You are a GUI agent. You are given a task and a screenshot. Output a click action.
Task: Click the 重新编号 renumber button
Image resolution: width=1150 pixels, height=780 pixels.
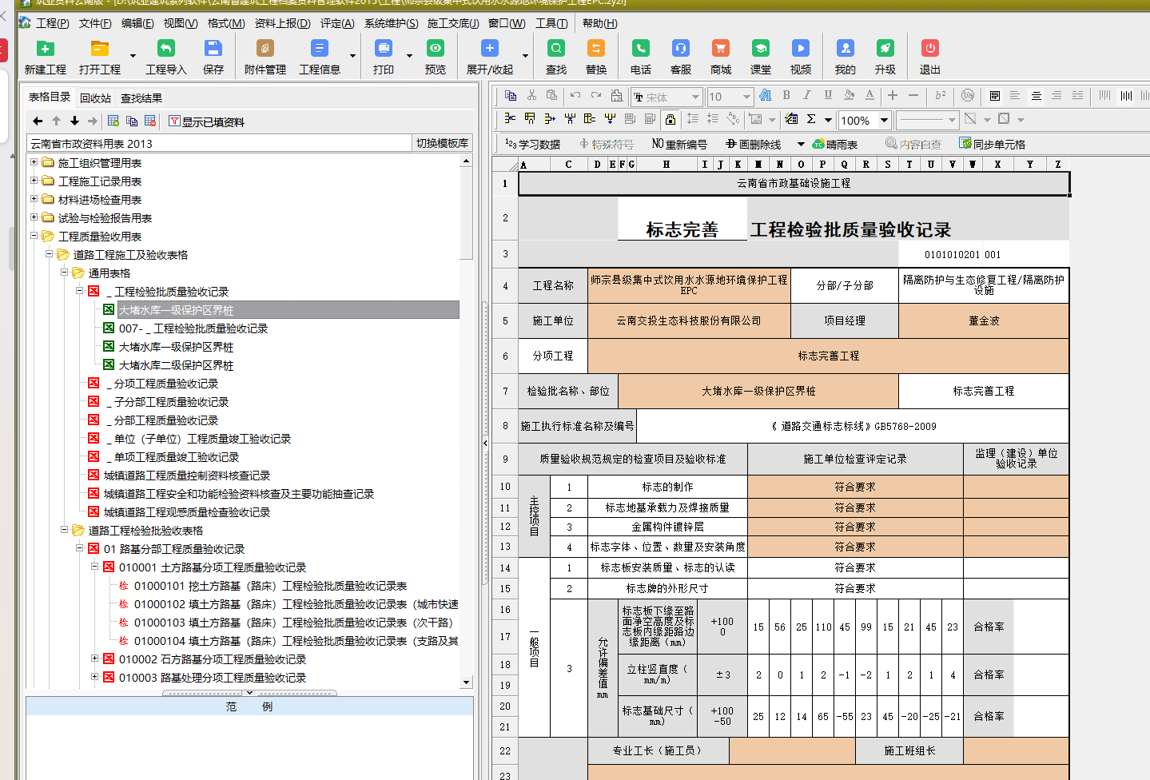point(679,145)
